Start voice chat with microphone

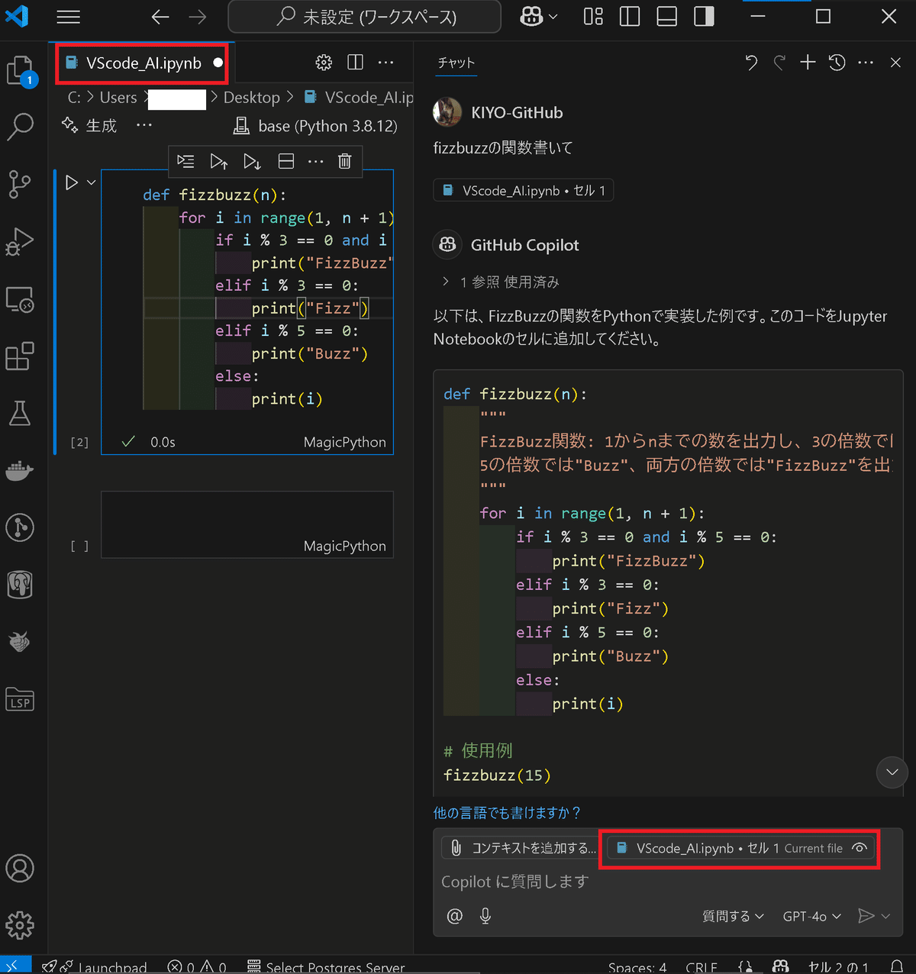[485, 916]
